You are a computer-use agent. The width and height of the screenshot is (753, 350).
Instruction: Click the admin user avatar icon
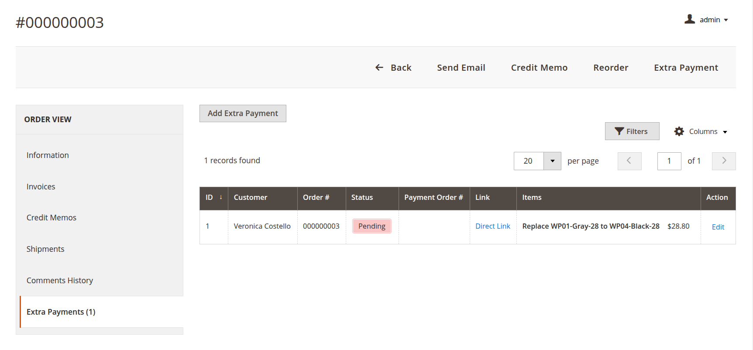[689, 19]
